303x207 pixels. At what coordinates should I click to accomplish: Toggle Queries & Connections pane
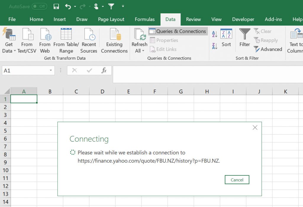(178, 31)
